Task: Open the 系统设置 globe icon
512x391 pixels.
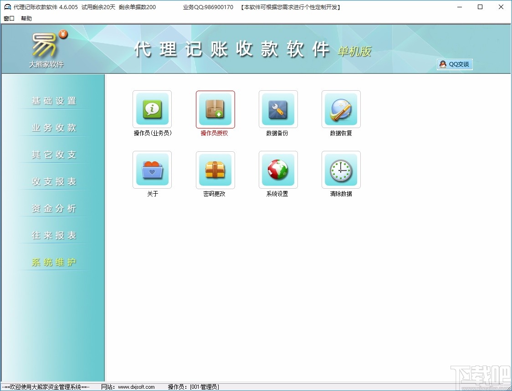Action: point(278,170)
